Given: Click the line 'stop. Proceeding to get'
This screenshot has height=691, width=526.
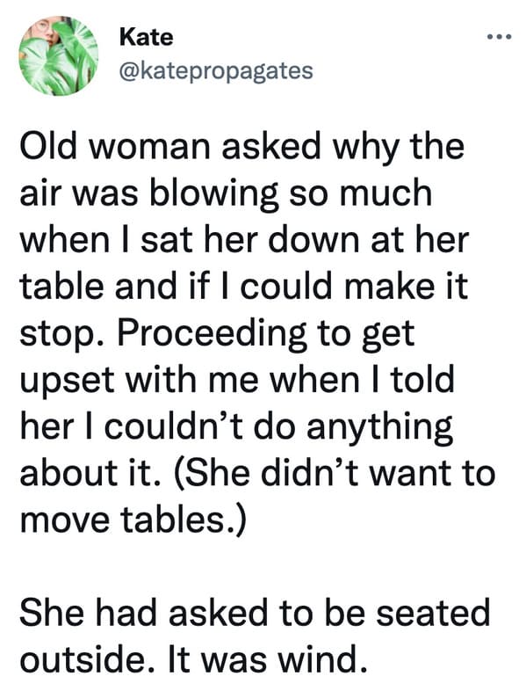Looking at the screenshot, I should click(x=217, y=335).
